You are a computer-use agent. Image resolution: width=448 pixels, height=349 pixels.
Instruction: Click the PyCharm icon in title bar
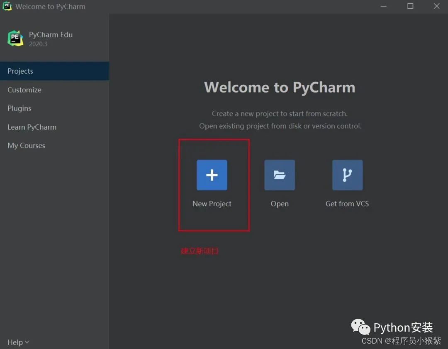pyautogui.click(x=7, y=6)
